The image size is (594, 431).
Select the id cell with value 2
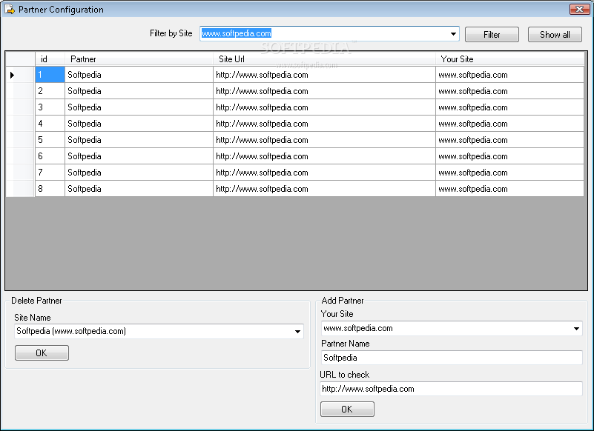(50, 91)
